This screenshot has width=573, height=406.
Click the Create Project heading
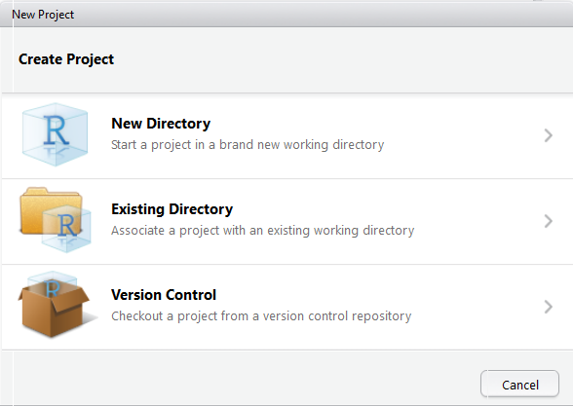pyautogui.click(x=66, y=59)
